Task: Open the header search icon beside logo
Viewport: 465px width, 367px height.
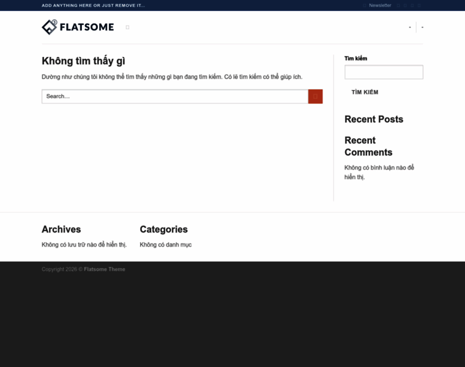Action: point(127,27)
